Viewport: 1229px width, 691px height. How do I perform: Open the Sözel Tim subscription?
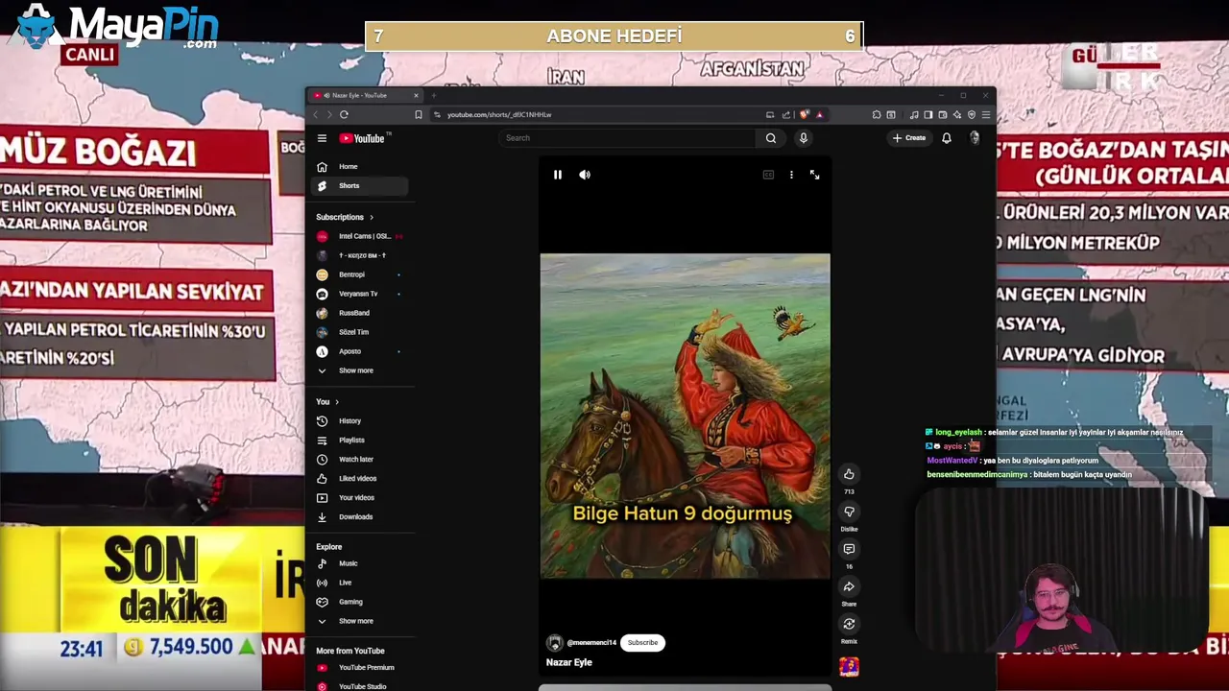point(361,332)
